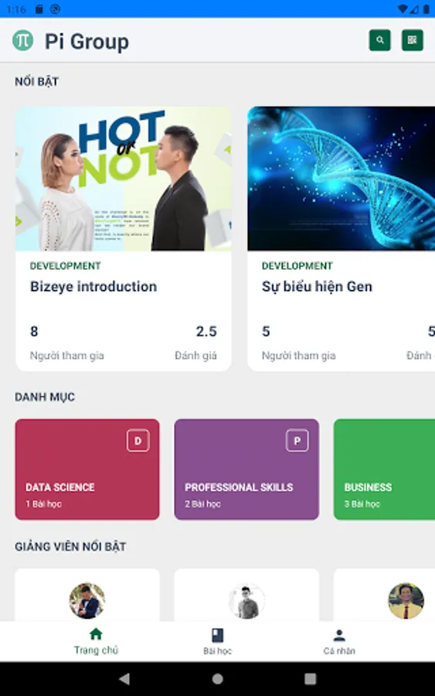
Task: Select second featured instructor avatar
Action: (246, 601)
